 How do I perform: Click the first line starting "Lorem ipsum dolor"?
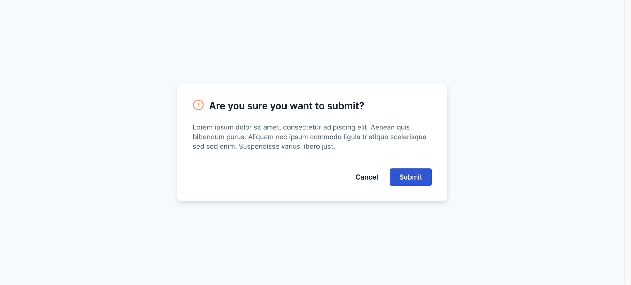tap(301, 127)
